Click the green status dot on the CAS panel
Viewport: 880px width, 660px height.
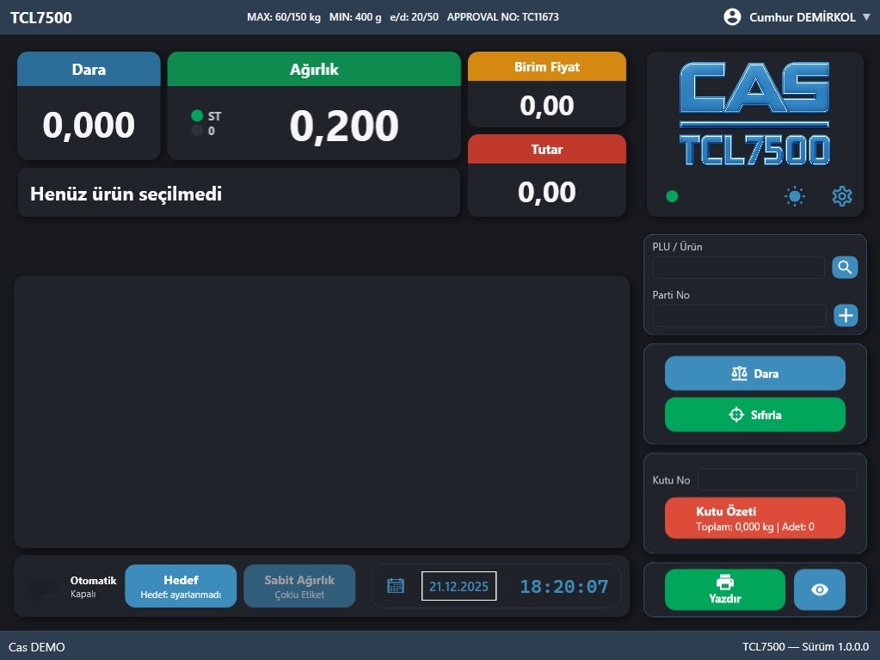tap(671, 195)
